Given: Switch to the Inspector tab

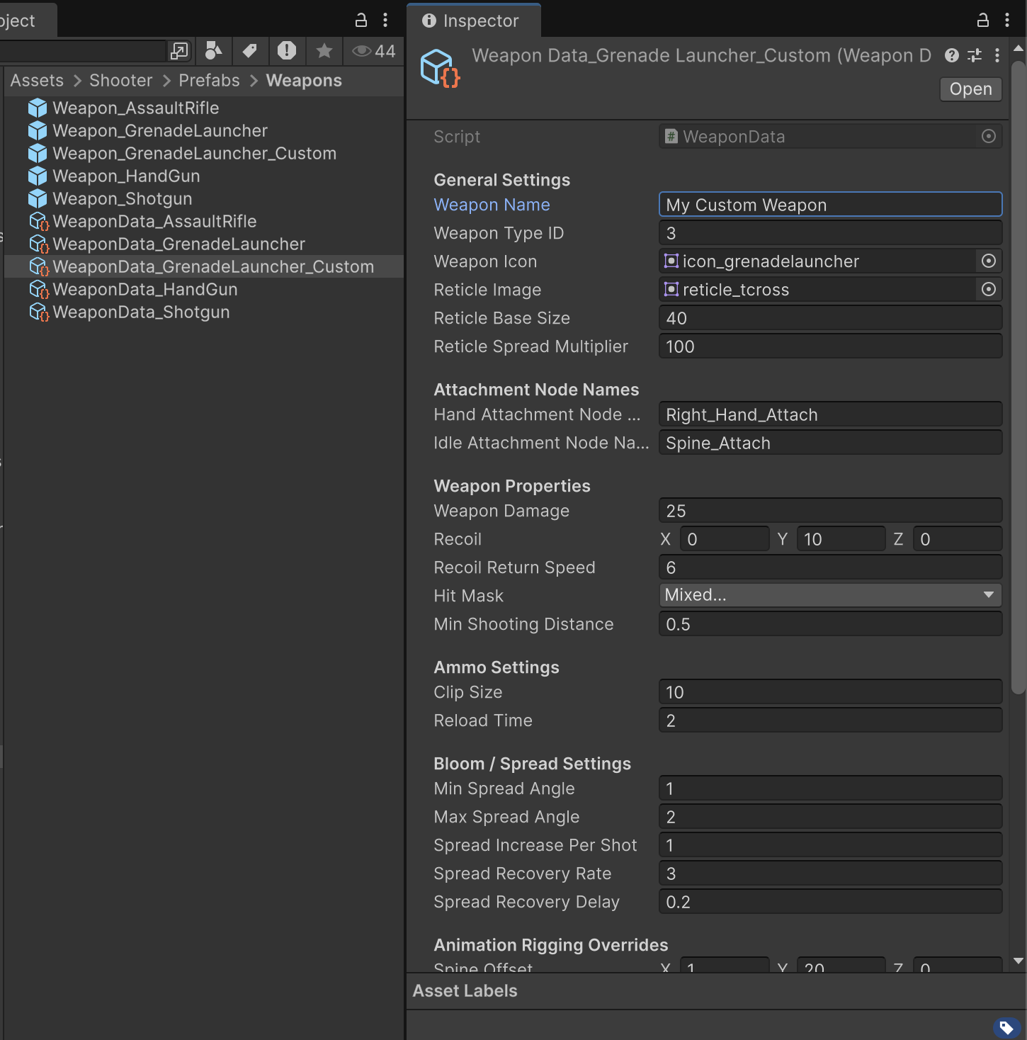Looking at the screenshot, I should pos(472,21).
